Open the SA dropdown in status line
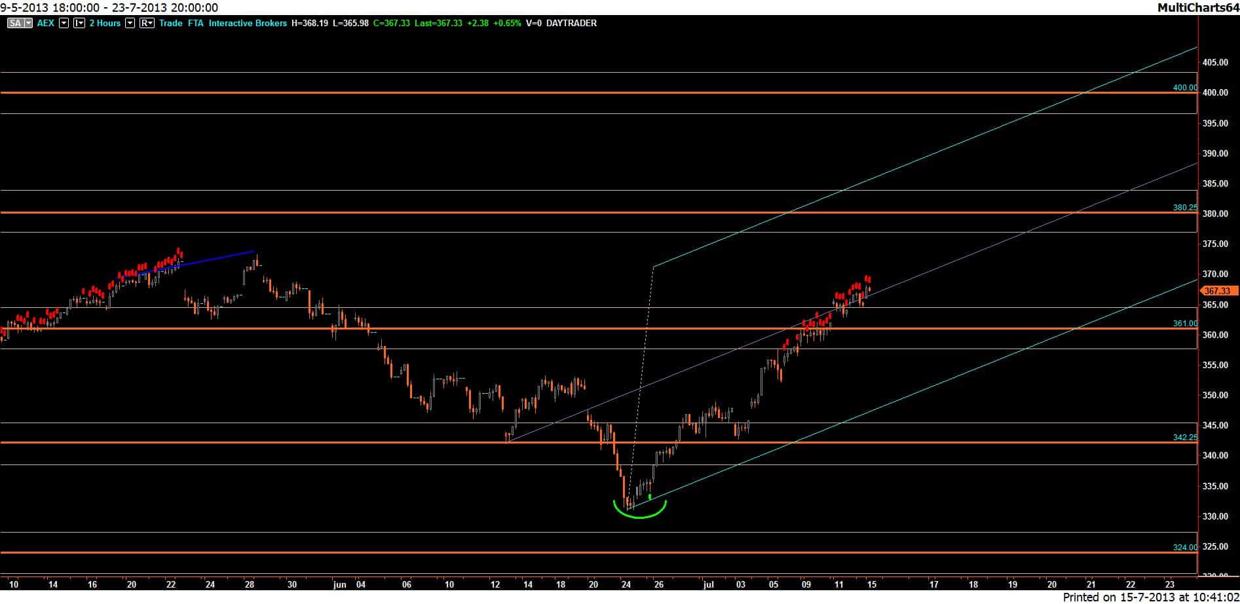This screenshot has height=604, width=1240. point(20,23)
